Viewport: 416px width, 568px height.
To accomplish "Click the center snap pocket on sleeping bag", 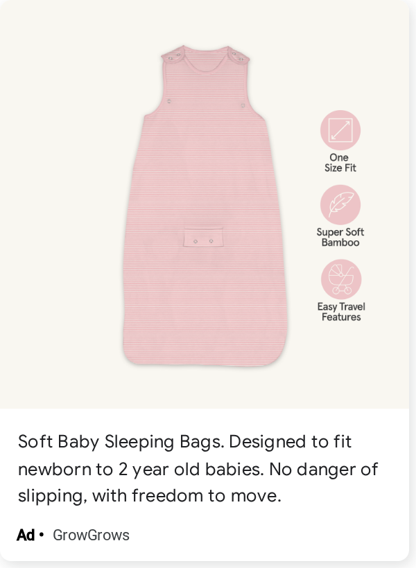I will [x=203, y=238].
